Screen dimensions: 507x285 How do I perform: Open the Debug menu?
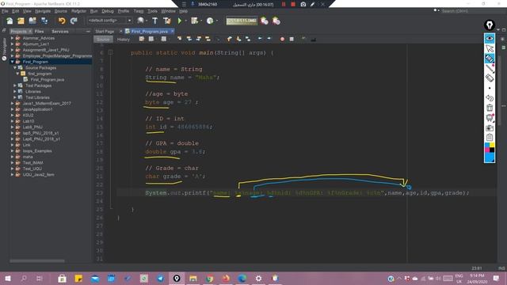(108, 11)
